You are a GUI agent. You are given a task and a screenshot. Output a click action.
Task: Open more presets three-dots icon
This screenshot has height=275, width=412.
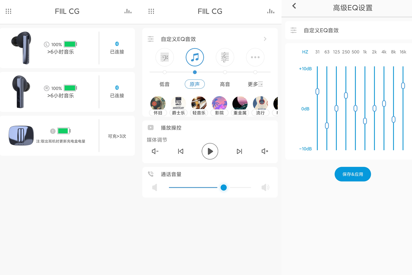(255, 57)
